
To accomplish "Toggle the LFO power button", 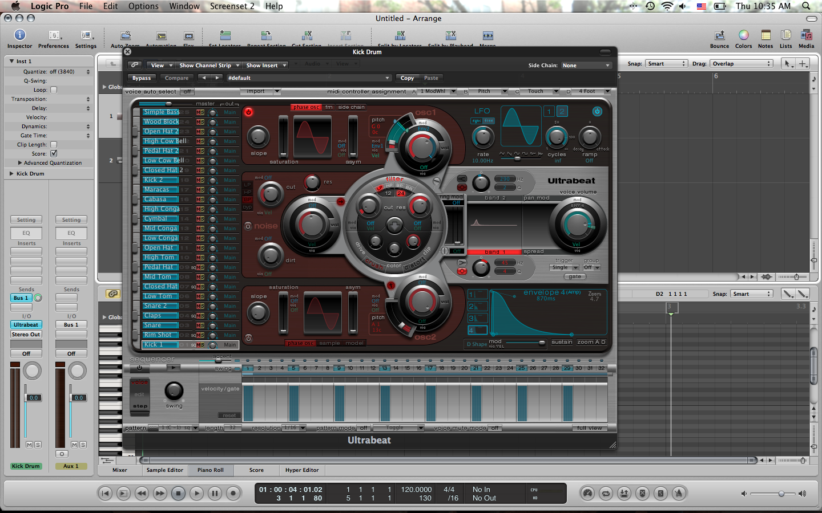I will pos(597,111).
